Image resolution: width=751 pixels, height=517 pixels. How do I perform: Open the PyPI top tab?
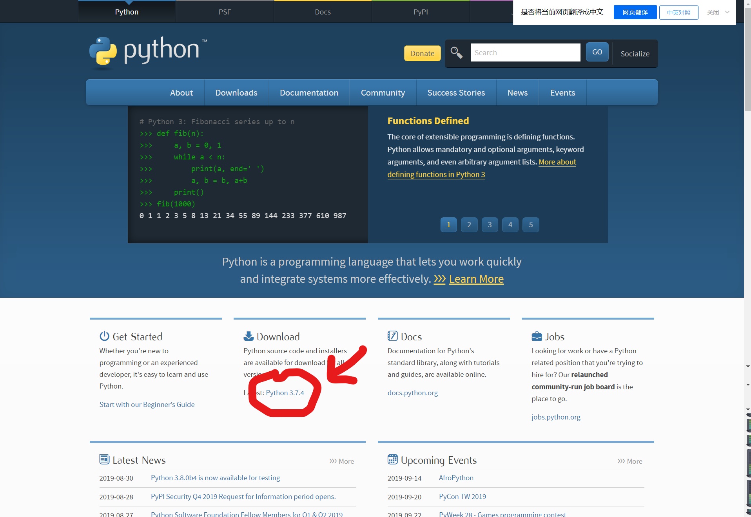[421, 12]
